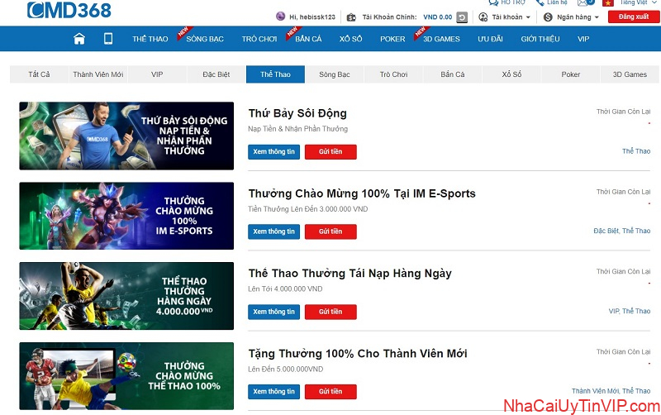This screenshot has height=415, width=661.
Task: Click the wallet icon beside Tài Khoản Chính
Action: click(350, 17)
